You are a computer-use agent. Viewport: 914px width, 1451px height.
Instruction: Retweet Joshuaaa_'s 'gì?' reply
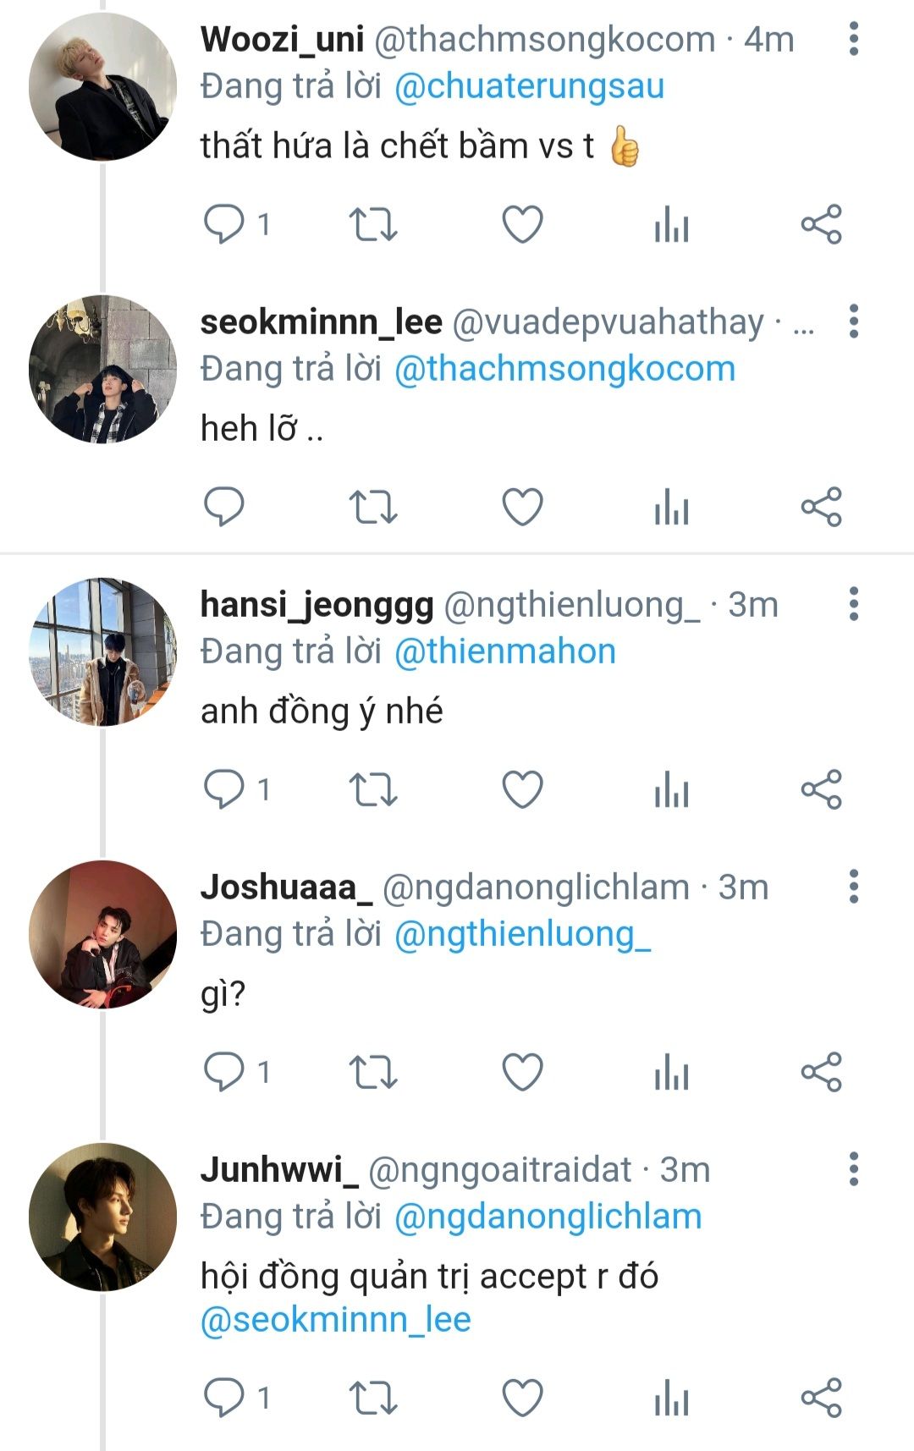373,1073
